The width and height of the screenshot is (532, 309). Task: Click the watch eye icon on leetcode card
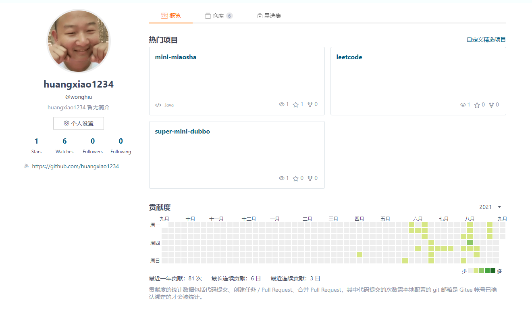(x=463, y=104)
